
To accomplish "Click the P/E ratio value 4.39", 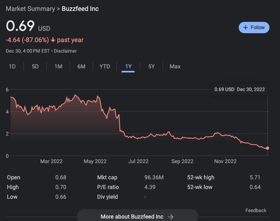I will click(150, 187).
